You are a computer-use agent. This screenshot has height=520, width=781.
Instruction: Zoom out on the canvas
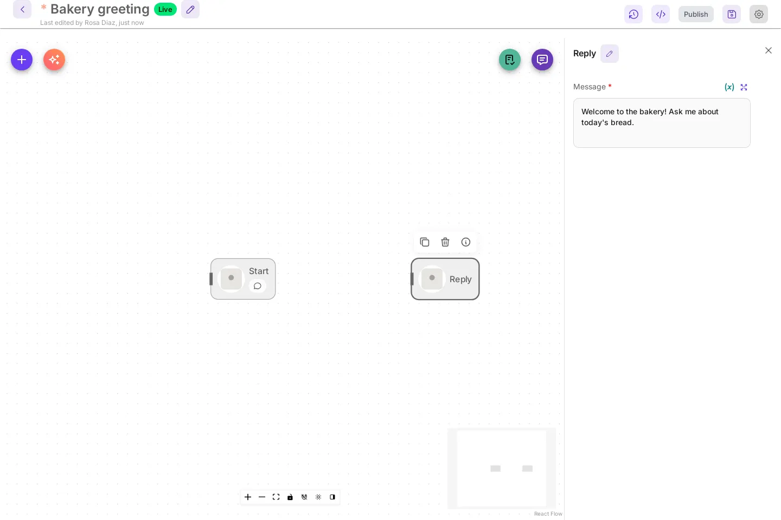(x=262, y=497)
